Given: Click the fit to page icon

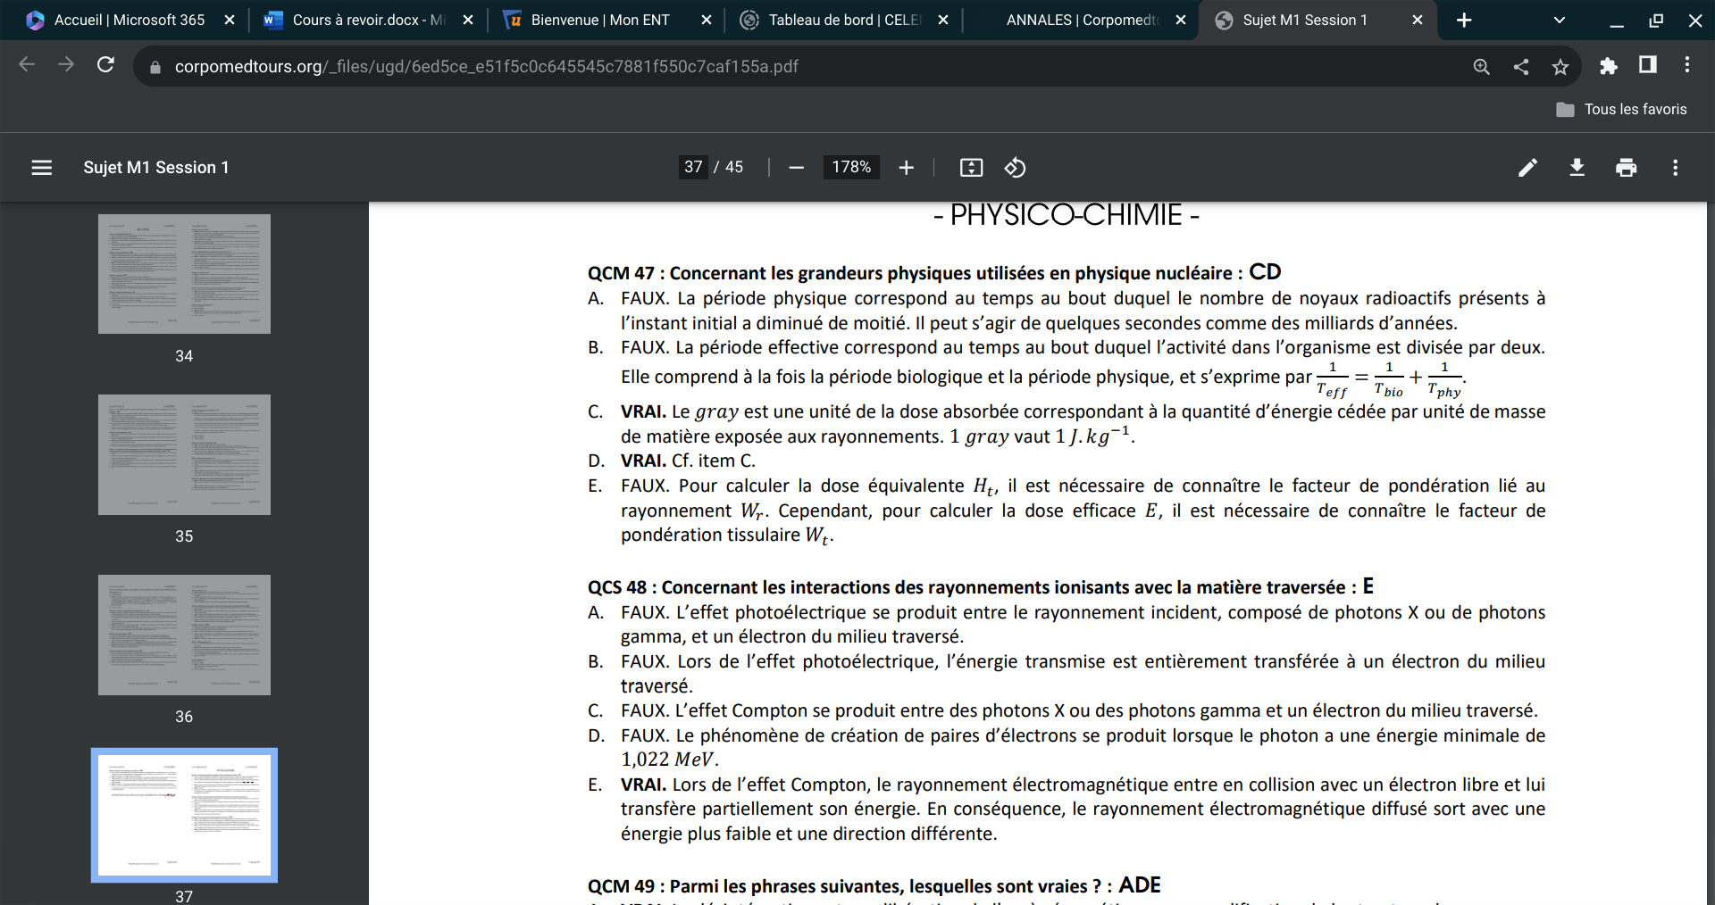Looking at the screenshot, I should [971, 168].
